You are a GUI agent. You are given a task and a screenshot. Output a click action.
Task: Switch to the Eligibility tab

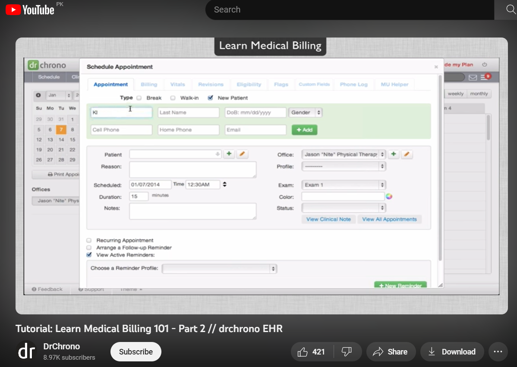click(249, 85)
